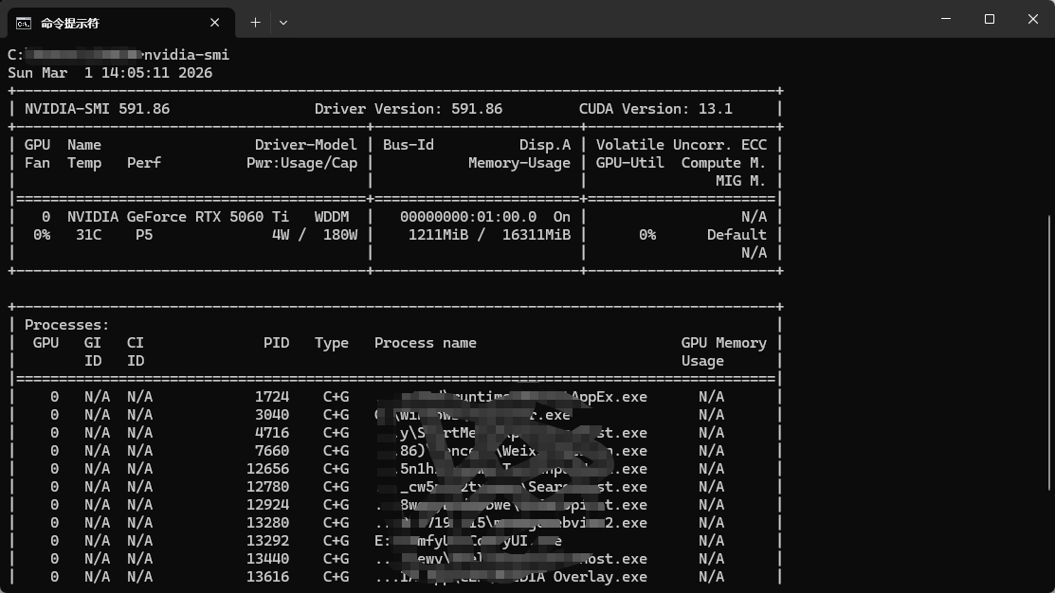The height and width of the screenshot is (593, 1055).
Task: Click the 'Processes:' heading
Action: pyautogui.click(x=66, y=325)
